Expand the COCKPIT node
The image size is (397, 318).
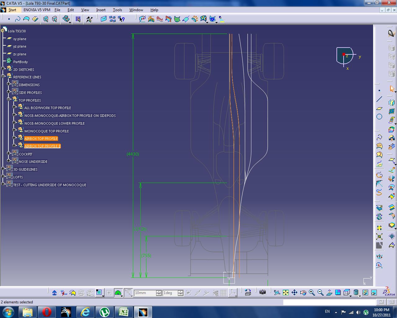click(x=9, y=153)
